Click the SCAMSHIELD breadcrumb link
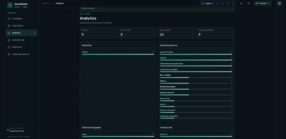The image size is (286, 139). point(47,4)
